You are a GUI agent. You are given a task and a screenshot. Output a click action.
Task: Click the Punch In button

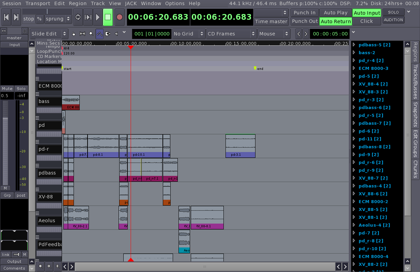pyautogui.click(x=304, y=13)
